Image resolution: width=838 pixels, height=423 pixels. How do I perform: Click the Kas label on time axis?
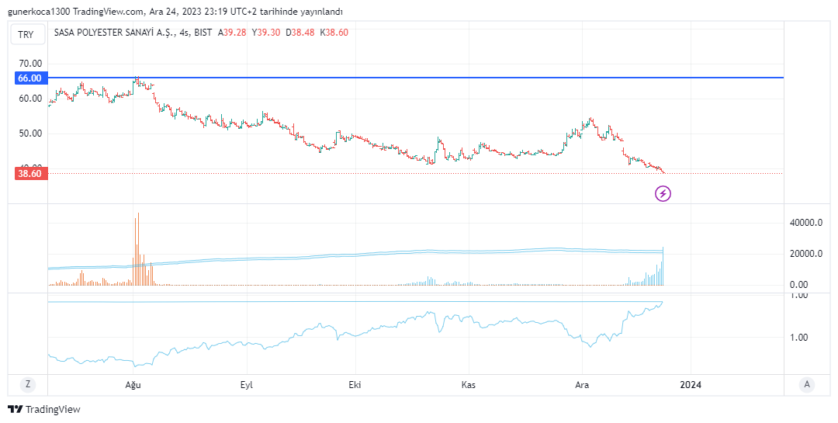point(469,384)
